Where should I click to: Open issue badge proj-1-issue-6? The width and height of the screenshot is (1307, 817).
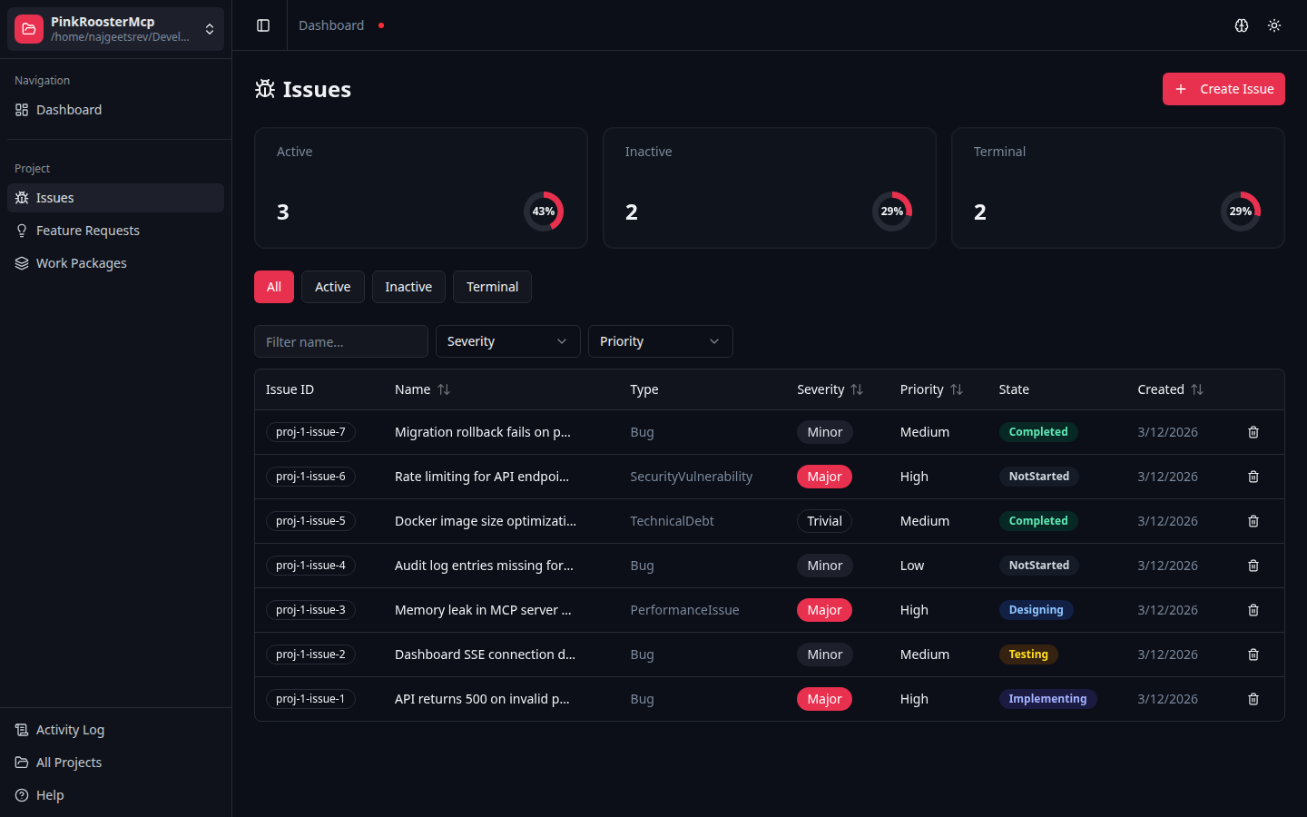[x=310, y=477]
